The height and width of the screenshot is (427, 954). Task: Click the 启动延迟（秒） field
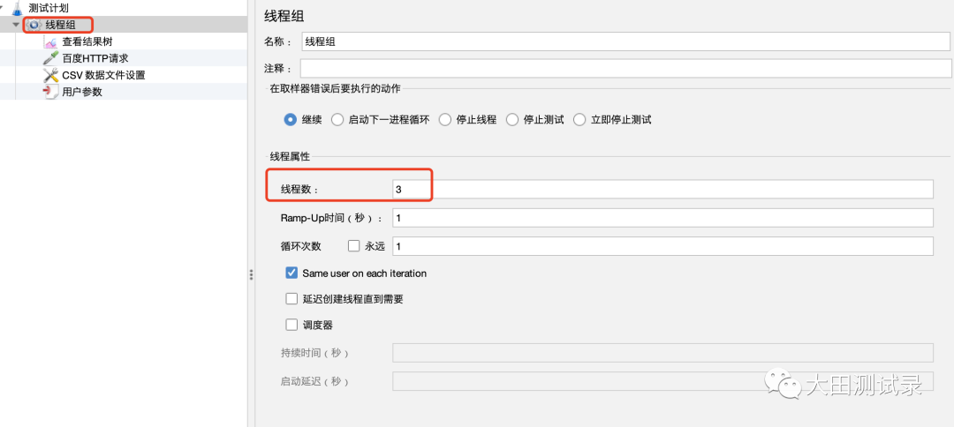662,381
